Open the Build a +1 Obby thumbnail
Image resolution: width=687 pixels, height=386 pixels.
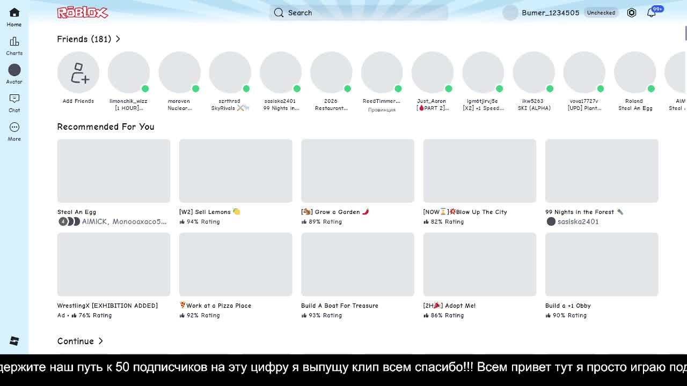coord(602,264)
